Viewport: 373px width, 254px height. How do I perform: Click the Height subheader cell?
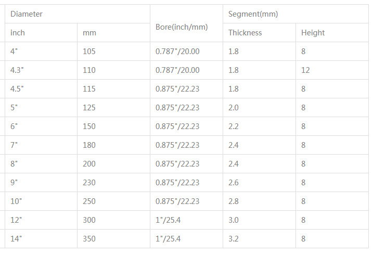(x=313, y=33)
